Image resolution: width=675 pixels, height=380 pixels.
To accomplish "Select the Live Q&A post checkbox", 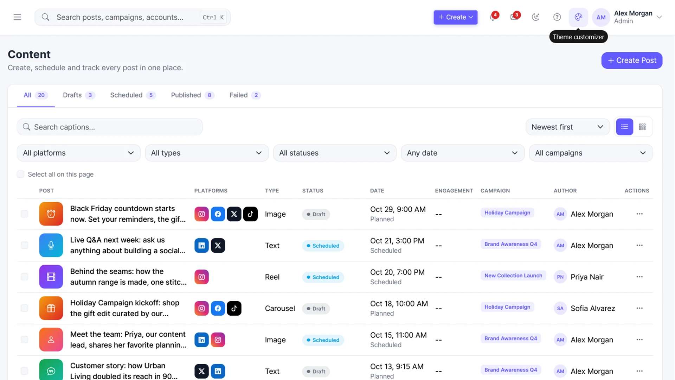I will tap(24, 245).
